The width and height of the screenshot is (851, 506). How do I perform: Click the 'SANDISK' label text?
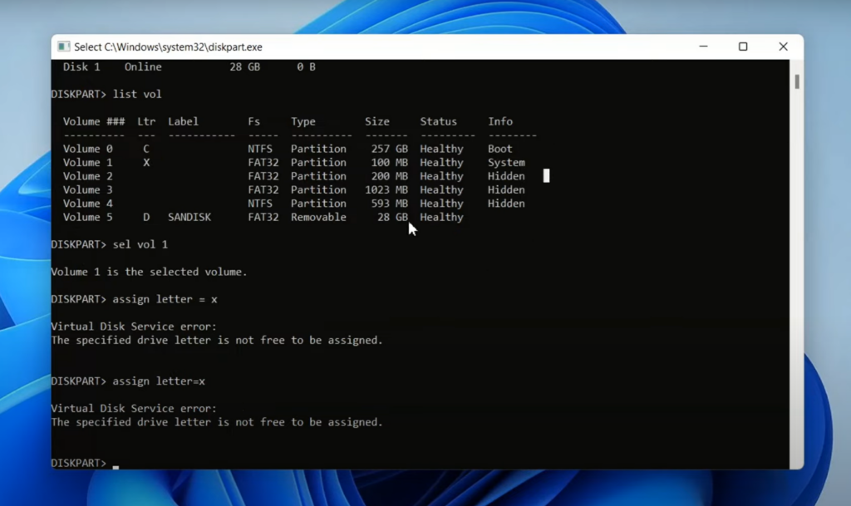tap(189, 217)
